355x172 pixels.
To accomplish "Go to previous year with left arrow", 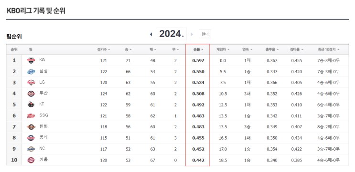I will coord(151,34).
